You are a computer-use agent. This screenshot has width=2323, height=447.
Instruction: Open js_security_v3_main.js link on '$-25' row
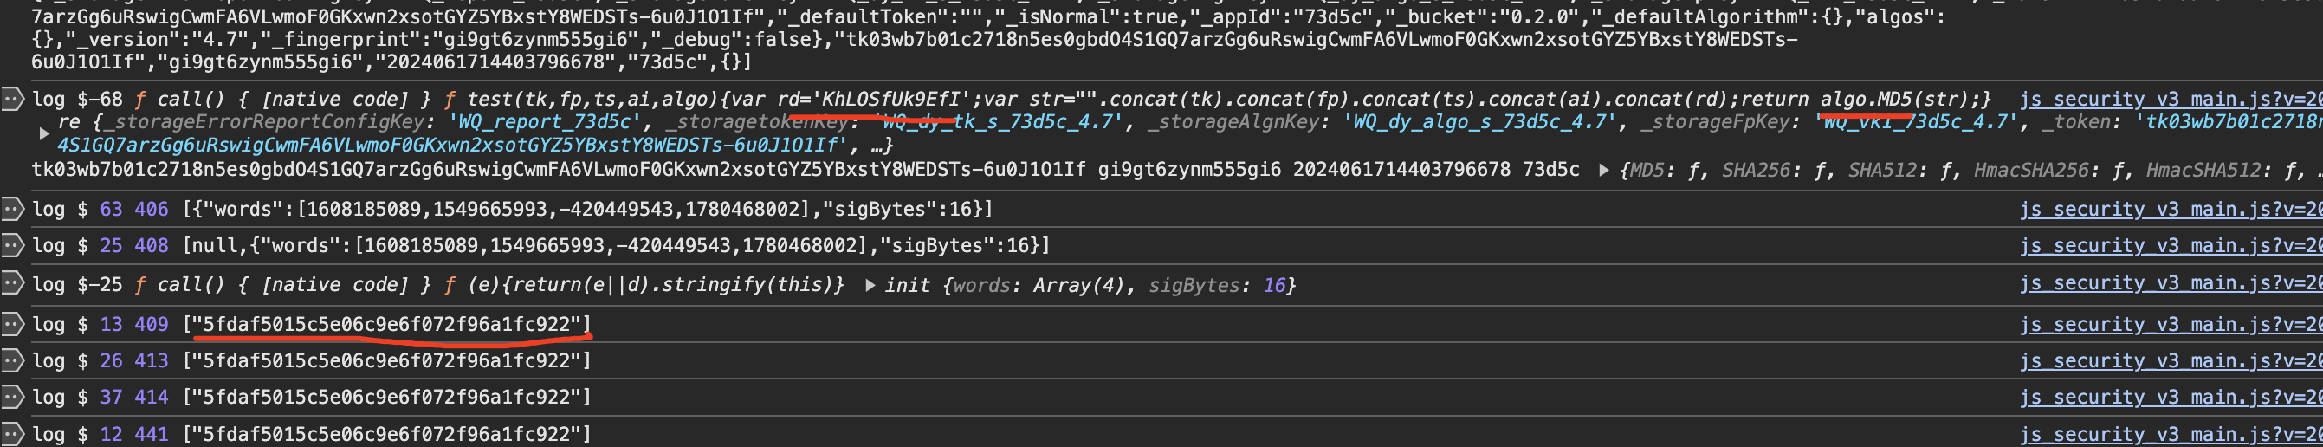pos(2171,283)
